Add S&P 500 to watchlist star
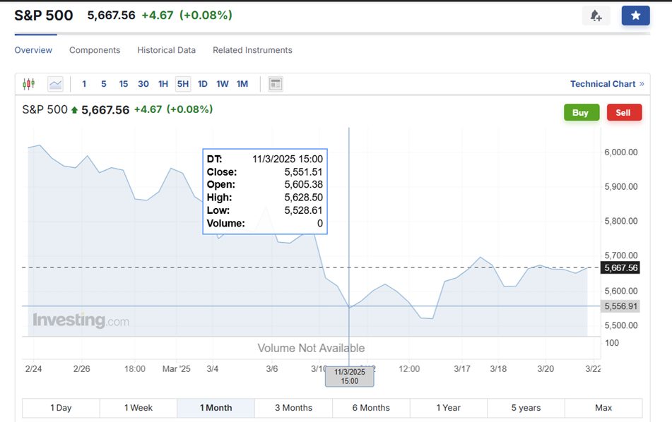672x422 pixels. click(635, 16)
